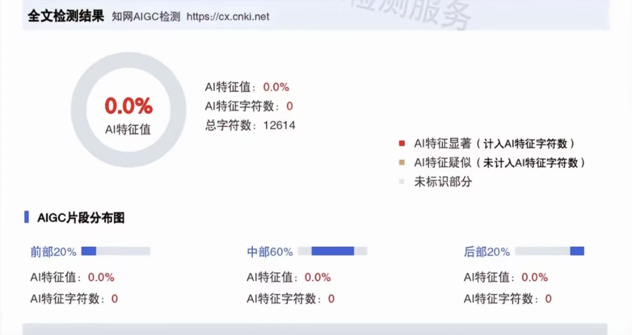Click the 全文检测结果 heading
Screen dimensions: 632x335
pos(66,16)
